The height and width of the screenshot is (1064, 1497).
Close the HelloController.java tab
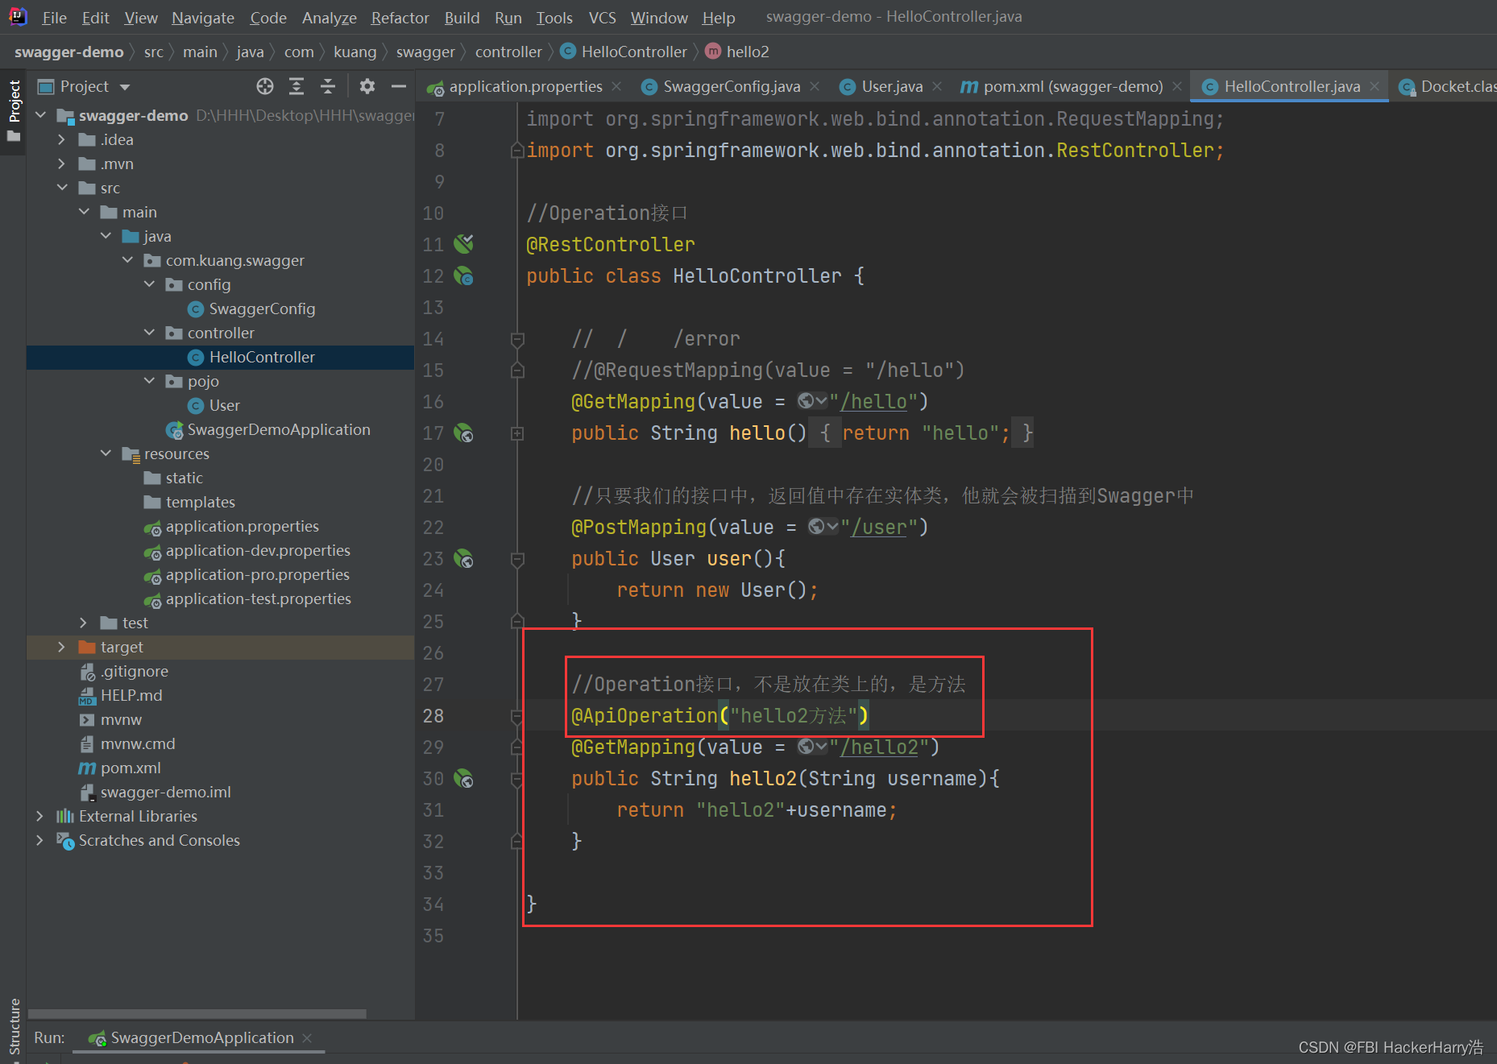1375,86
